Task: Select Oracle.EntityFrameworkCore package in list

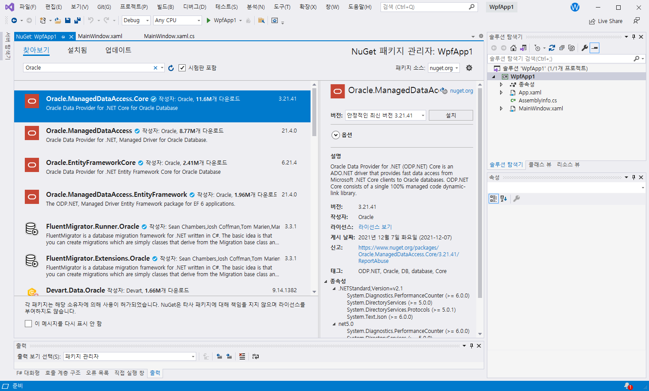Action: point(163,170)
